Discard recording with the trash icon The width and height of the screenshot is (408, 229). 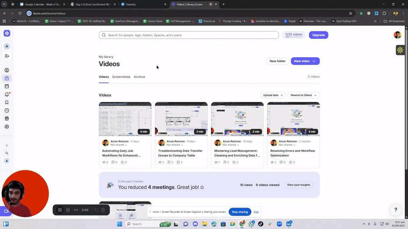[x=103, y=210]
